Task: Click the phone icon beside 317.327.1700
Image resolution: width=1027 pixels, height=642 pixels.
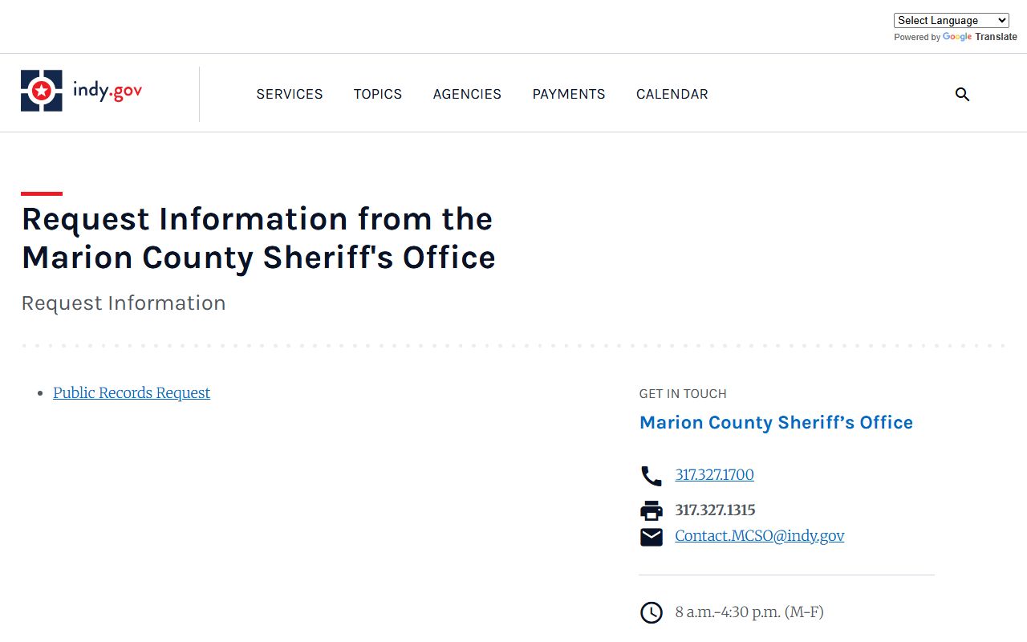Action: point(651,476)
